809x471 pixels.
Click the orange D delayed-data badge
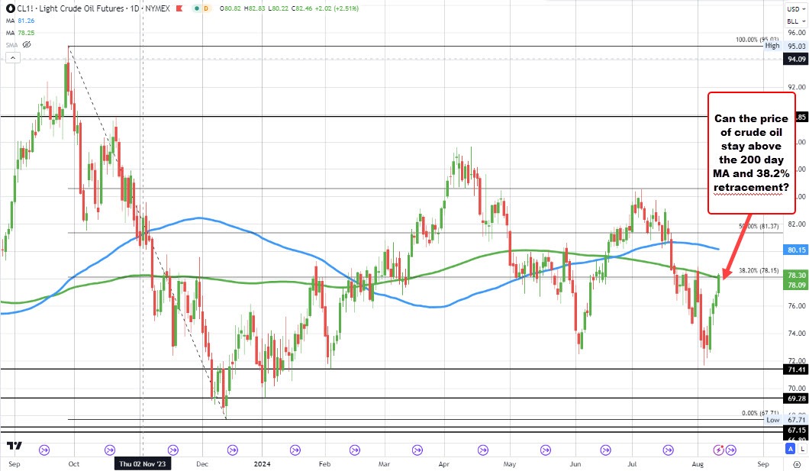coord(206,8)
